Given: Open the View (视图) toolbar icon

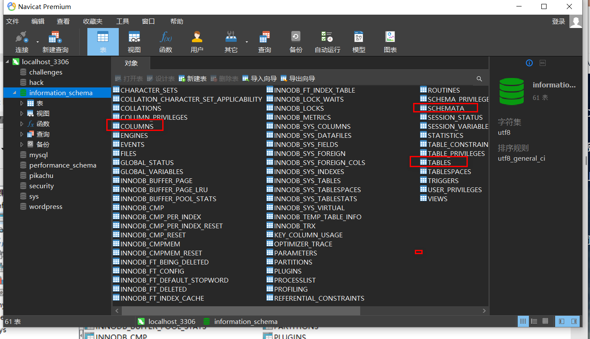Looking at the screenshot, I should pos(134,42).
